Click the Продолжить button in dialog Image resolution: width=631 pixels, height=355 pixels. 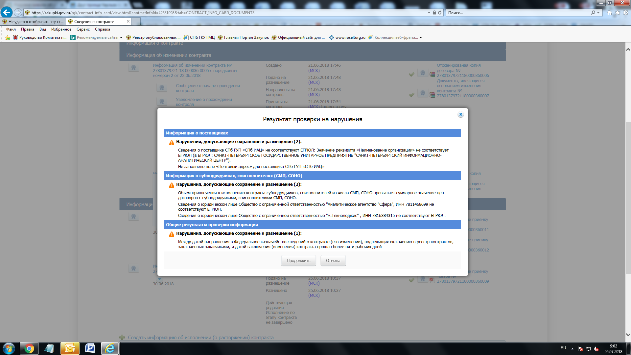click(298, 260)
